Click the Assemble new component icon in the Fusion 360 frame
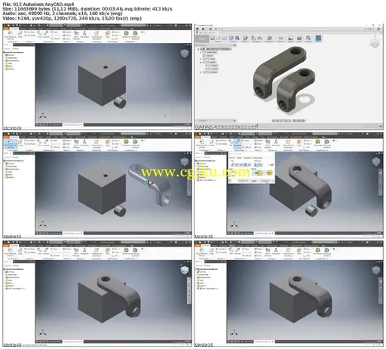This screenshot has width=386, height=349. (253, 38)
